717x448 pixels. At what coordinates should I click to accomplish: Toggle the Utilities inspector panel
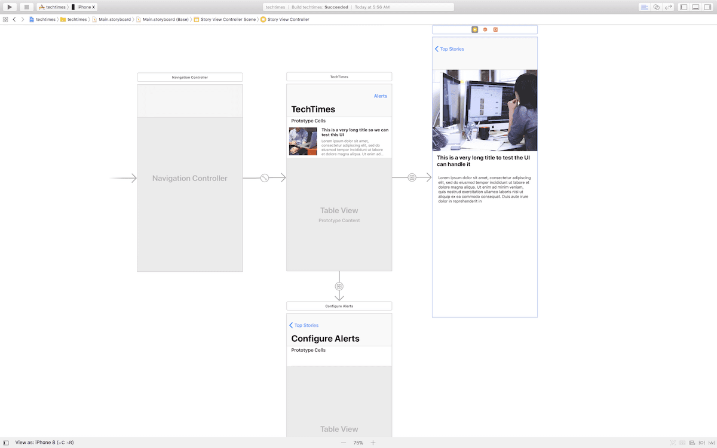click(x=707, y=7)
